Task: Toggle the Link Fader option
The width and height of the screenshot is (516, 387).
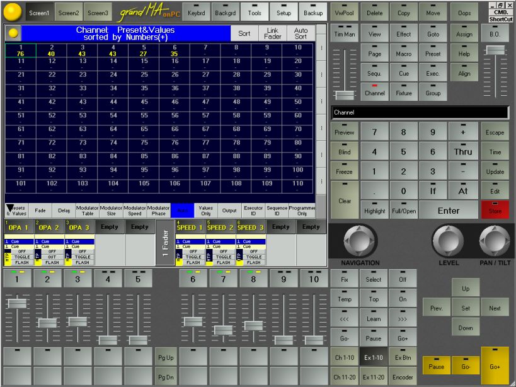Action: tap(272, 33)
